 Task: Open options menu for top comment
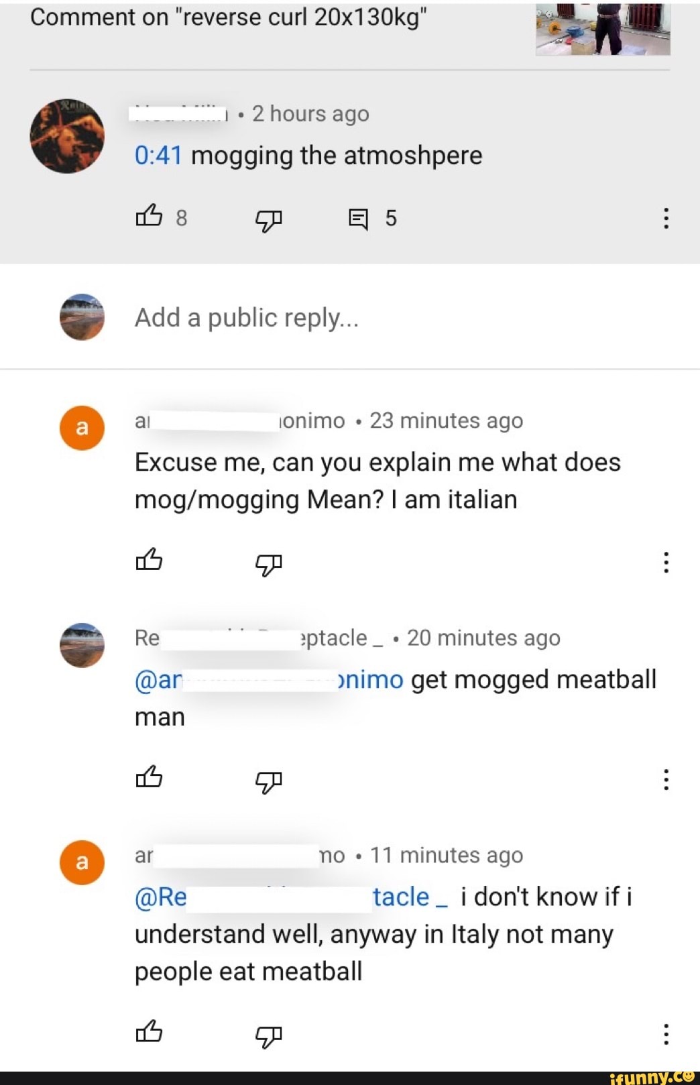[665, 218]
